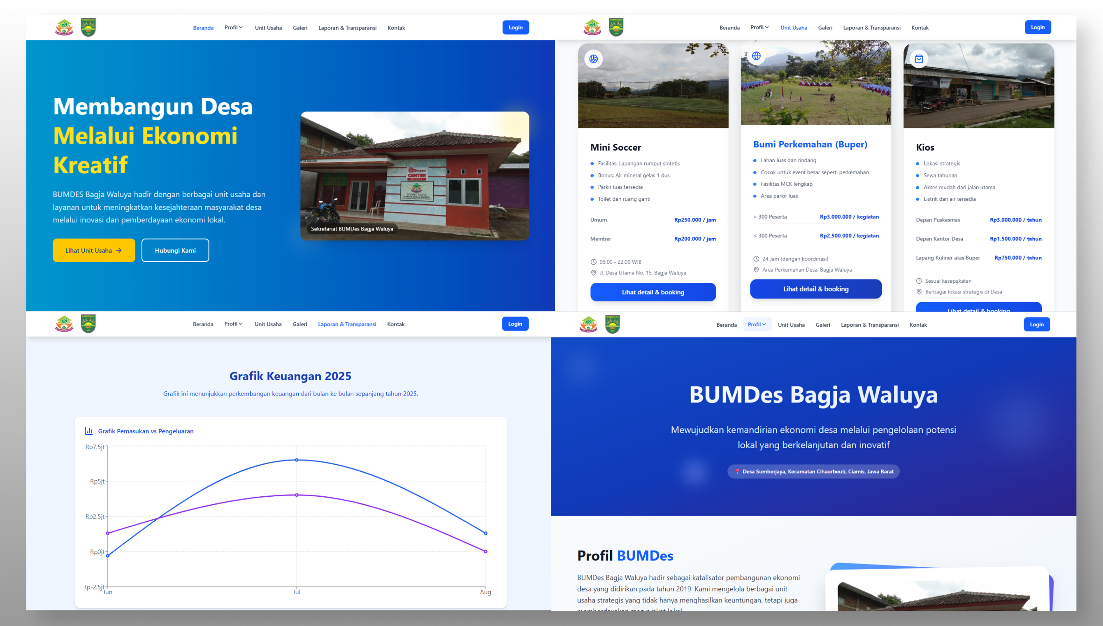Open Galeri in the Membangun Desa page navbar
This screenshot has height=626, width=1103.
(x=300, y=28)
